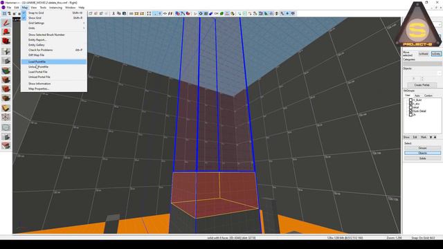The height and width of the screenshot is (249, 443).
Task: Move visgroup up with the up arrow
Action: pyautogui.click(x=435, y=137)
